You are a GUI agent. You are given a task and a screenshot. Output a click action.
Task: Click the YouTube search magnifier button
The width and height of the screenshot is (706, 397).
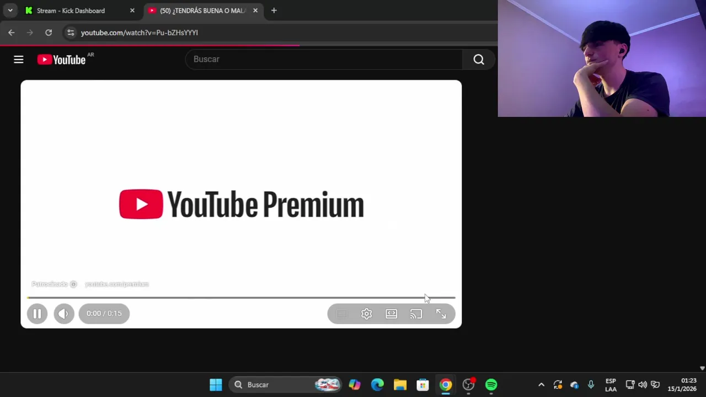point(479,59)
